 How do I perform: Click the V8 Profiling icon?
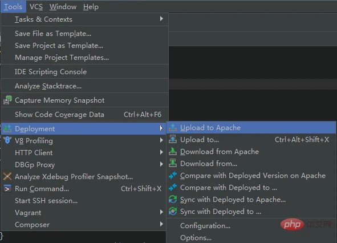[x=7, y=140]
